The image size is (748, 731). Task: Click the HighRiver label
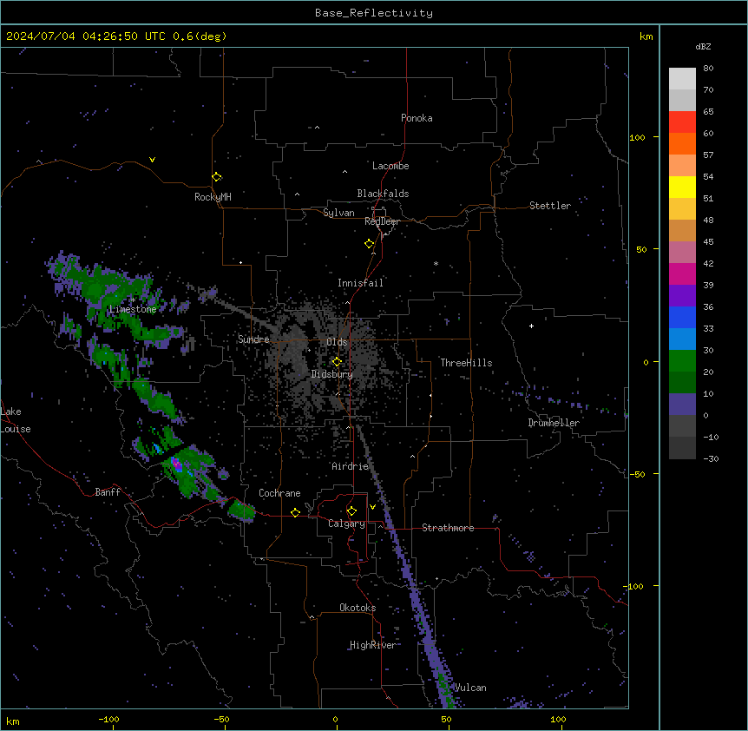point(373,645)
